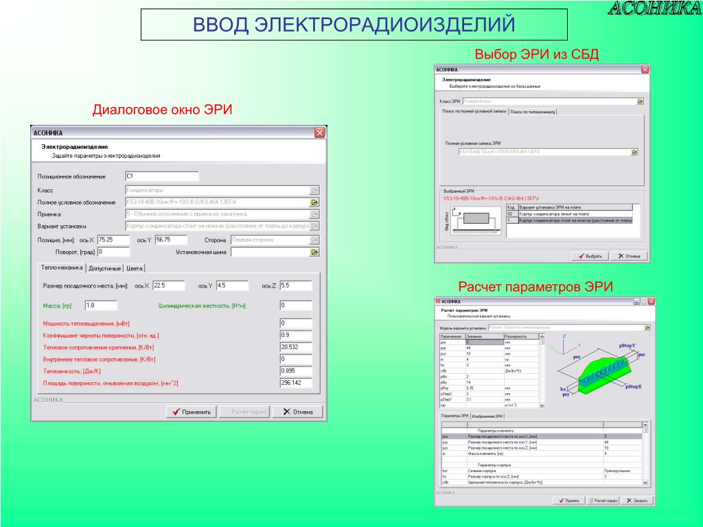This screenshot has height=527, width=703.
Task: Click the Позиция ось X field 75.25
Action: click(x=113, y=239)
